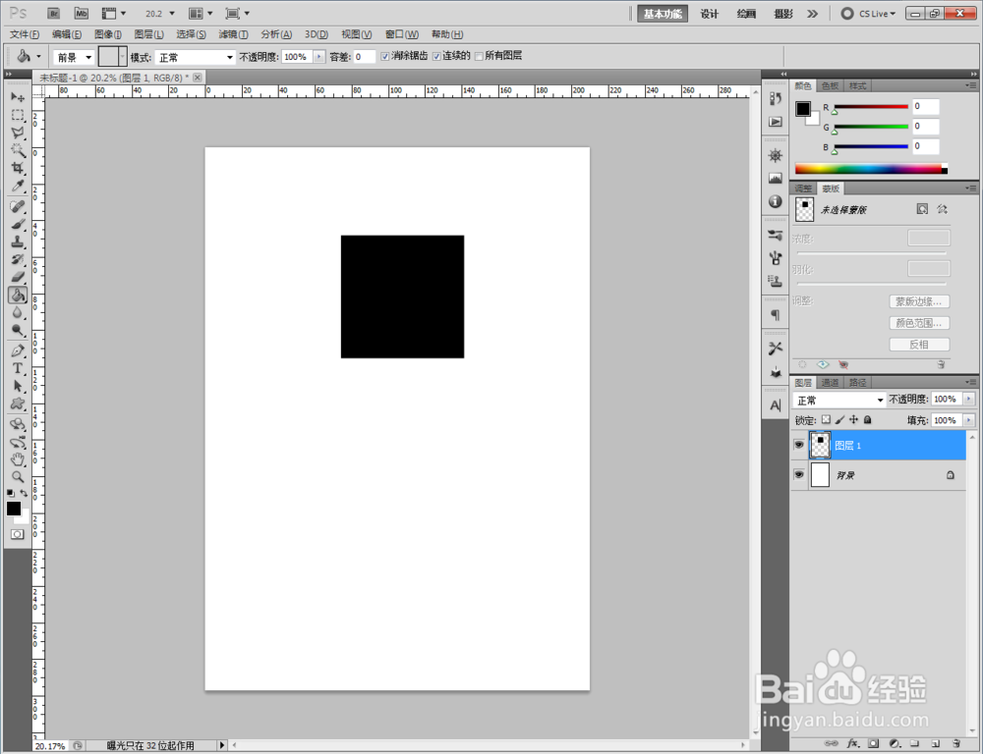
Task: Select the Clone Stamp tool
Action: [18, 242]
